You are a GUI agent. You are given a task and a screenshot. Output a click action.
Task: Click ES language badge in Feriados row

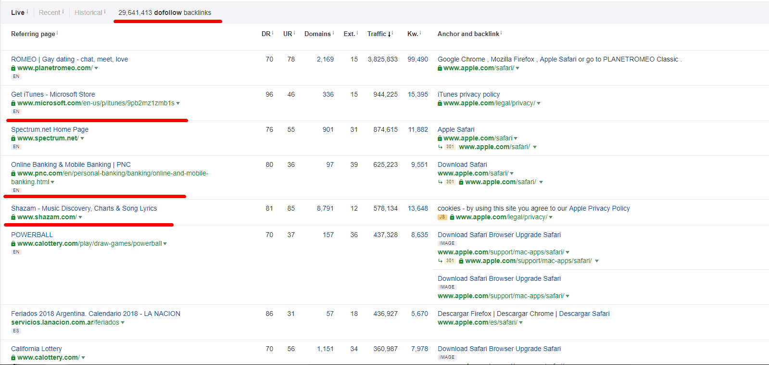16,331
